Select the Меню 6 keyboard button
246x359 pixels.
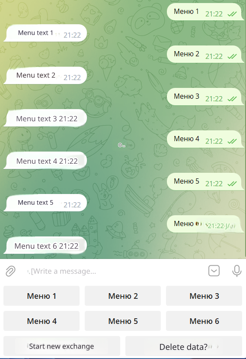(204, 321)
